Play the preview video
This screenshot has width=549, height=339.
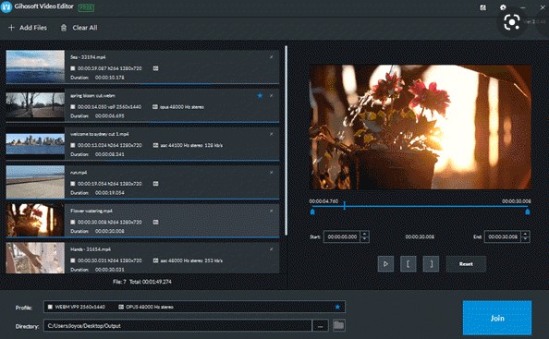385,264
